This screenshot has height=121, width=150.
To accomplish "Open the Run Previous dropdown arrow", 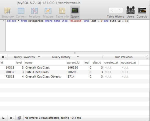I will point(146,57).
